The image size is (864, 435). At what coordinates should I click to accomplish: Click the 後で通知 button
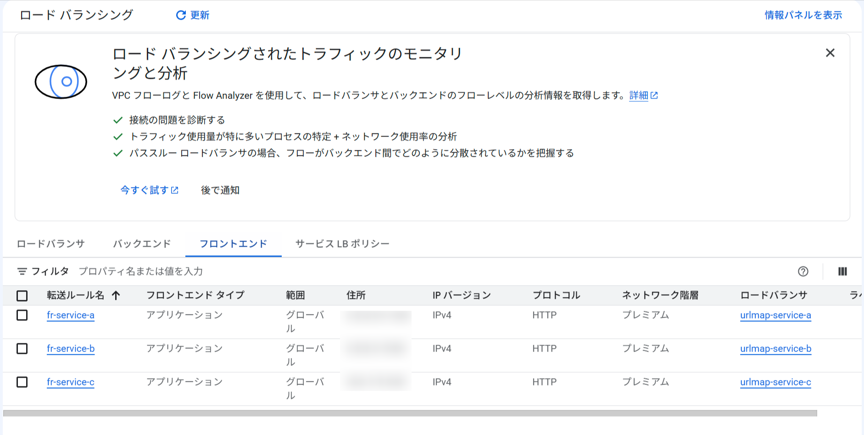[220, 190]
